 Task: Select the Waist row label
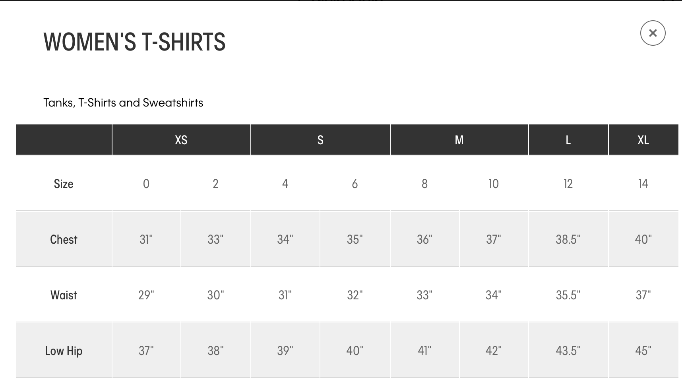click(64, 295)
